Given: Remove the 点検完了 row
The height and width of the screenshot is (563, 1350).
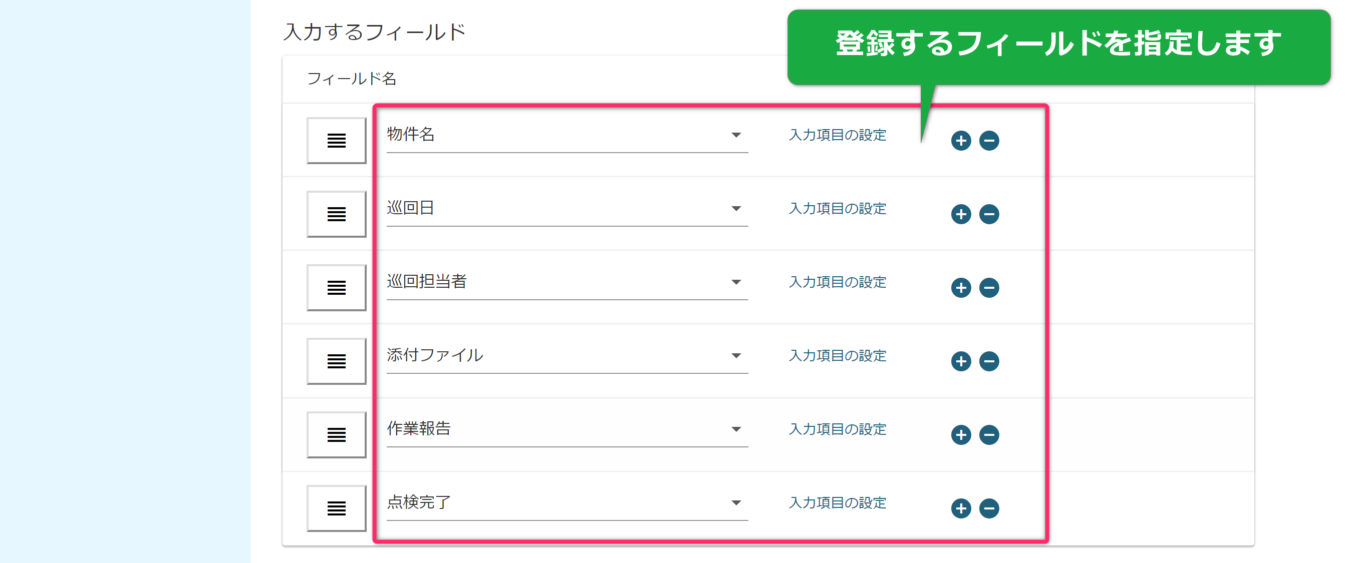Looking at the screenshot, I should tap(989, 508).
